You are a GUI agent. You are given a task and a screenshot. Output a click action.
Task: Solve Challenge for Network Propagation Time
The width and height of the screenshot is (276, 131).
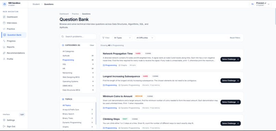tap(230, 59)
